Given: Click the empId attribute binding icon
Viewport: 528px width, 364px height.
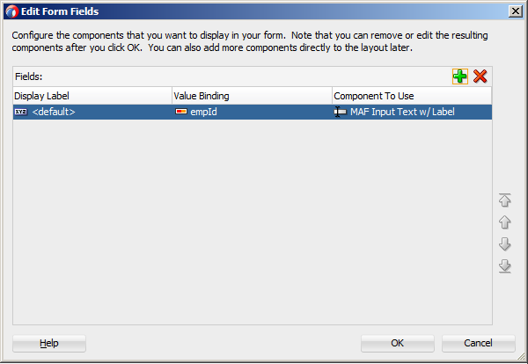Looking at the screenshot, I should (181, 112).
